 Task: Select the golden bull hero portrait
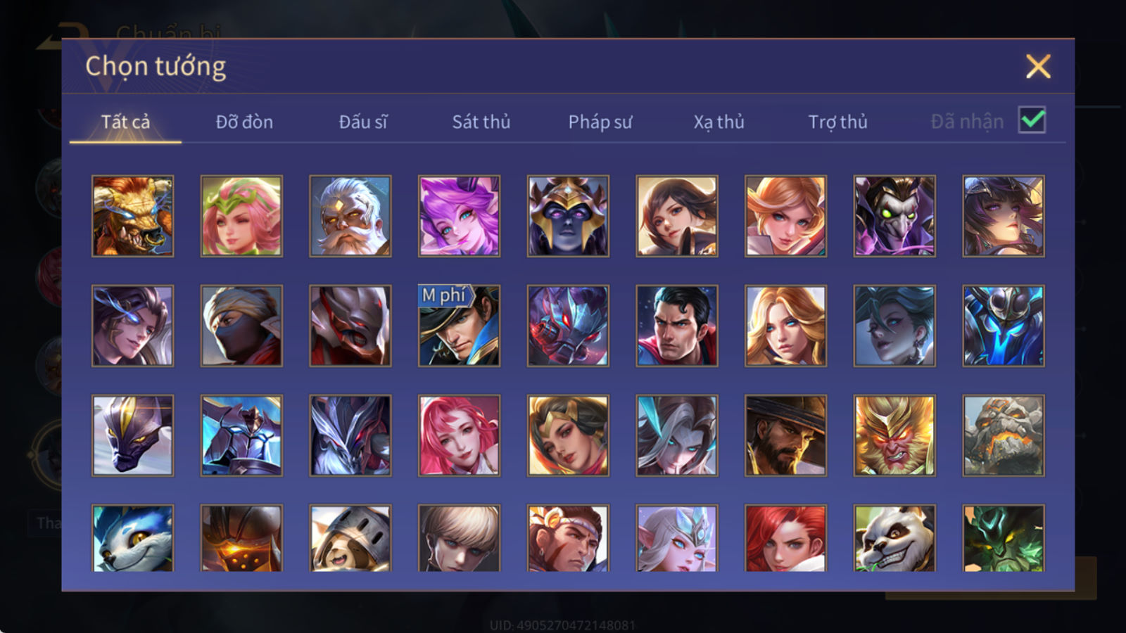click(132, 216)
